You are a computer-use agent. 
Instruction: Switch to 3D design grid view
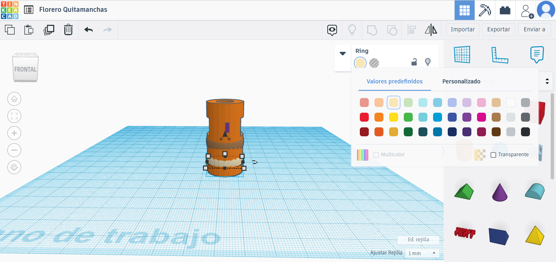pos(464,10)
